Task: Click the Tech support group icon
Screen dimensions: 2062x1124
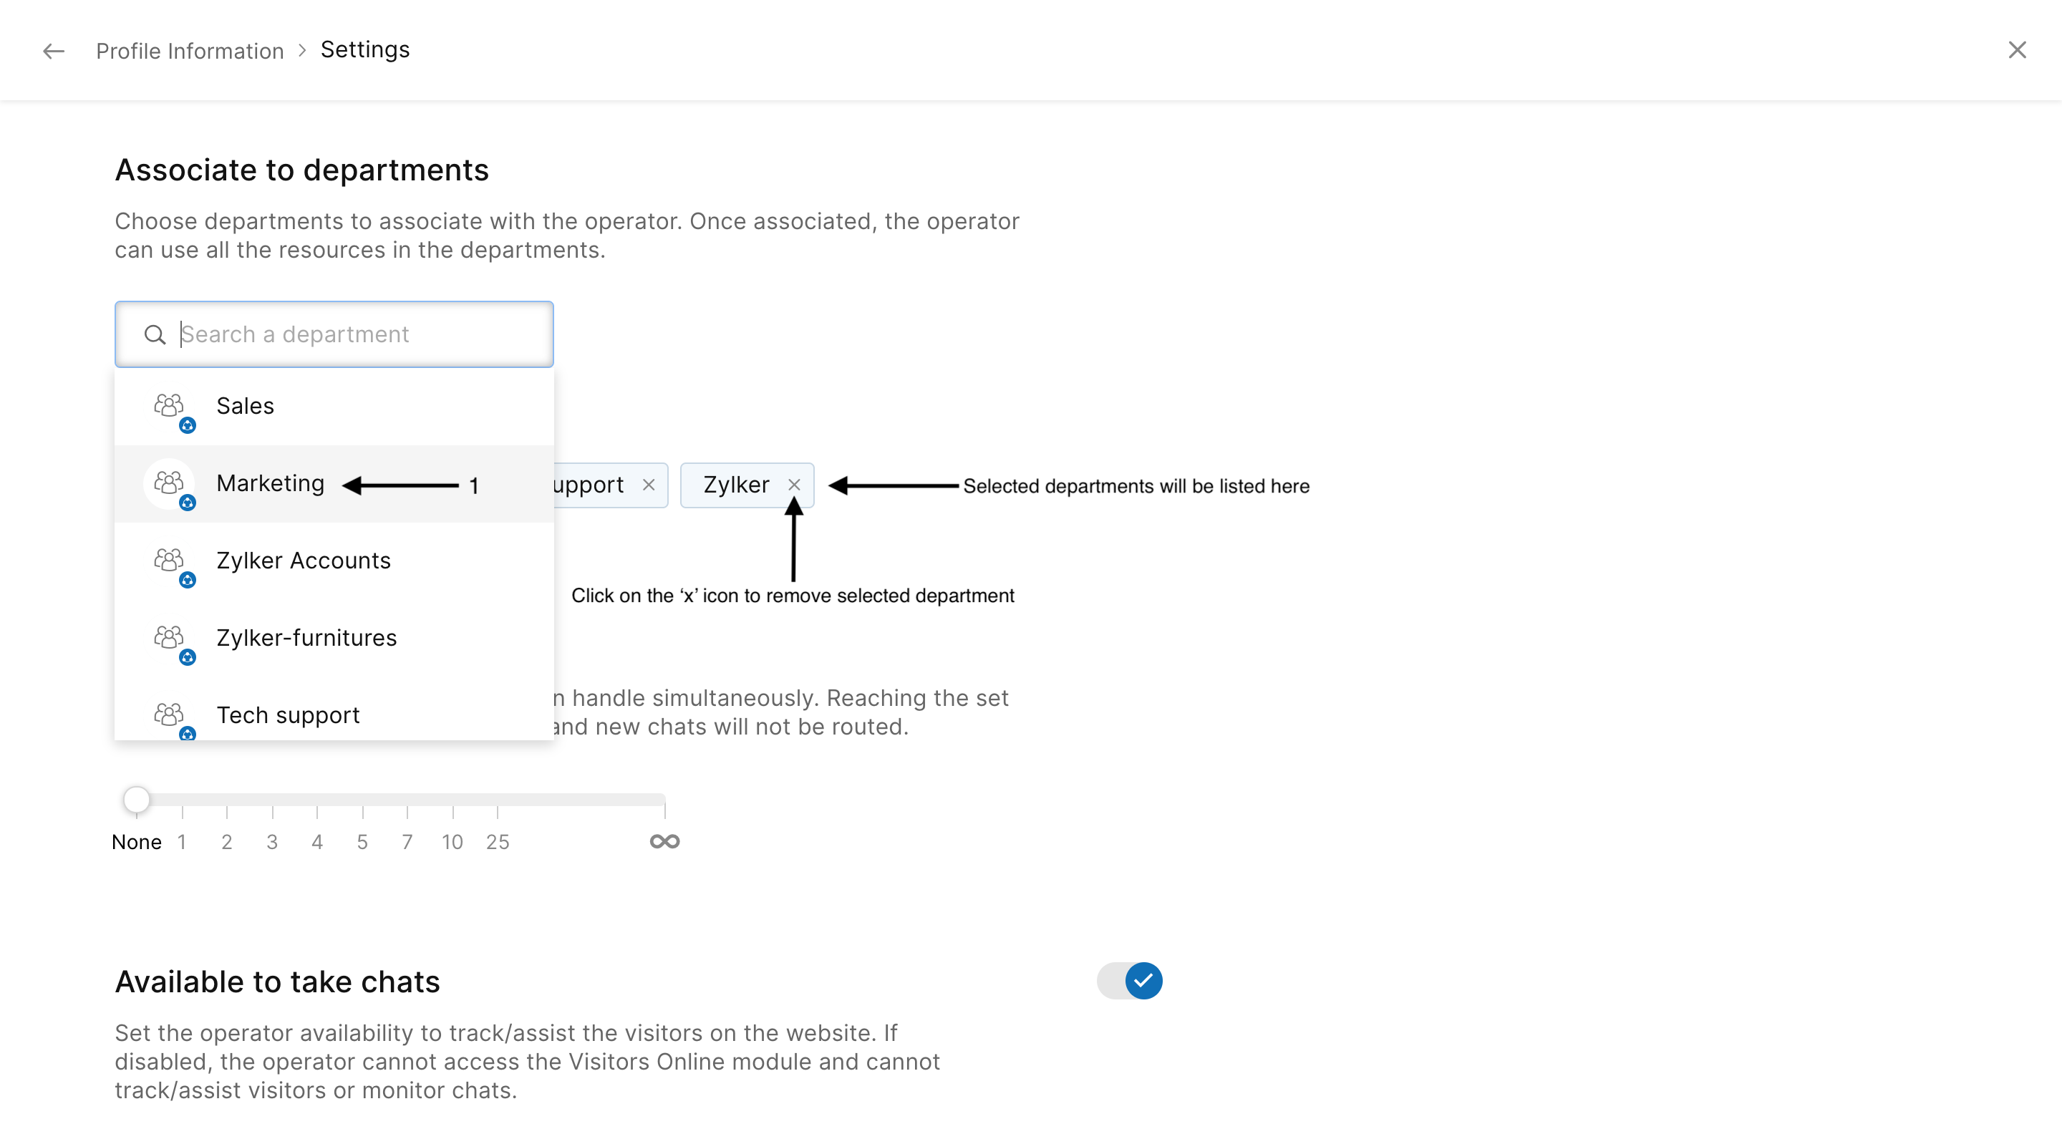Action: (170, 715)
